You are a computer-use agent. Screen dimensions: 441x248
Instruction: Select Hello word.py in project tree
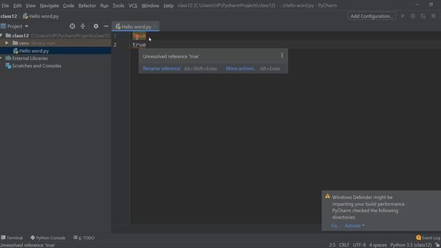point(56,50)
